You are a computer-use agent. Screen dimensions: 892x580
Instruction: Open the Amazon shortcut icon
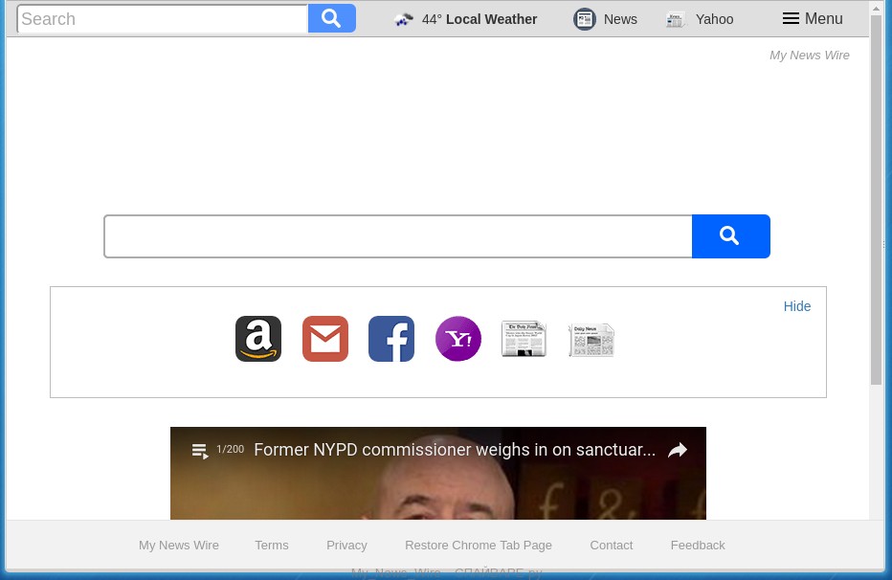pyautogui.click(x=258, y=339)
